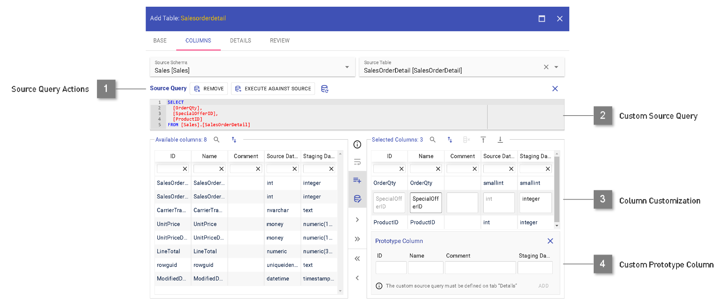Image resolution: width=723 pixels, height=301 pixels.
Task: Click the info icon between column panels
Action: (x=357, y=144)
